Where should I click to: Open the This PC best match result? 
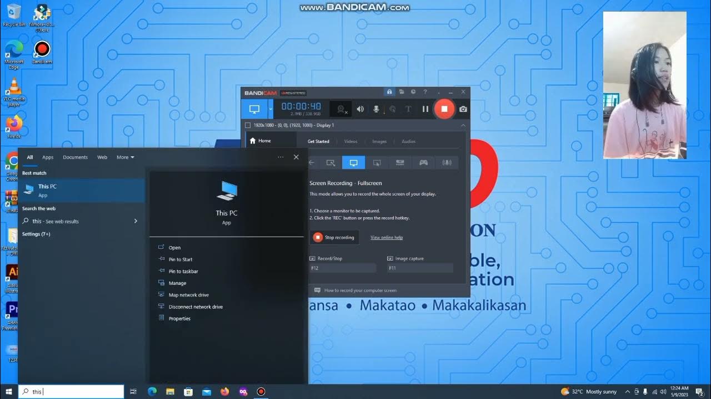click(x=81, y=190)
